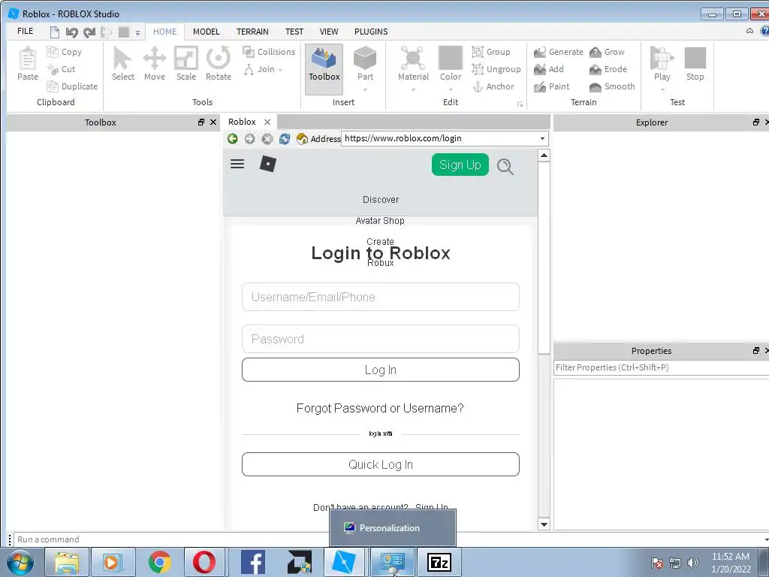Open Chrome from the Windows taskbar

(160, 562)
